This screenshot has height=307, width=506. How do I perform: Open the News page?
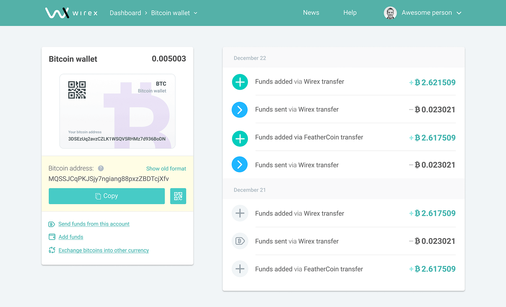[311, 13]
